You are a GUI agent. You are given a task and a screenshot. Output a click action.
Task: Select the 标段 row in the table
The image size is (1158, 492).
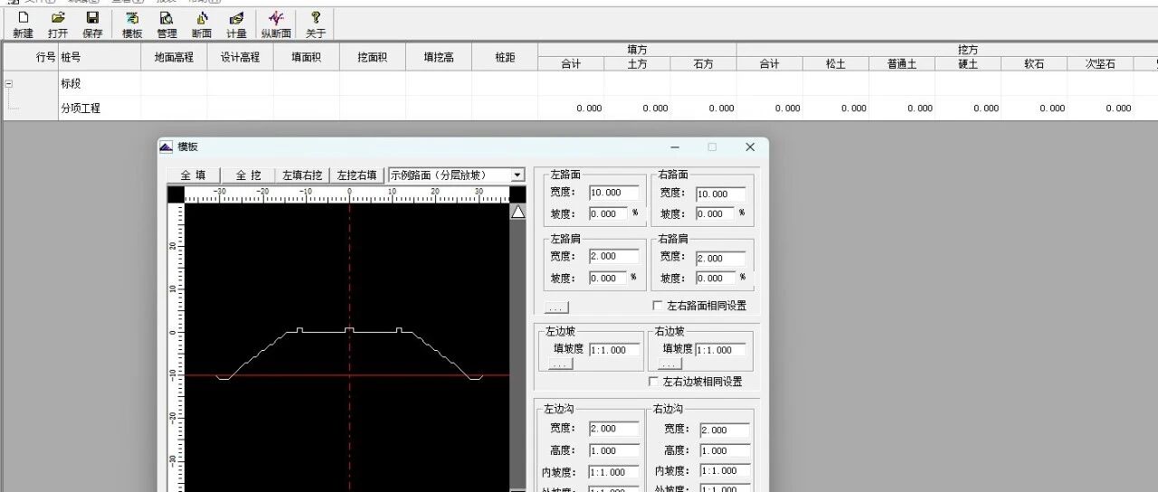pyautogui.click(x=579, y=83)
